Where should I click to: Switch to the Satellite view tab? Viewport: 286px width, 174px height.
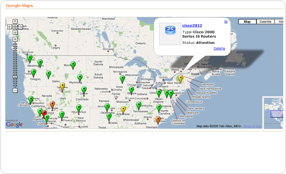coord(265,22)
